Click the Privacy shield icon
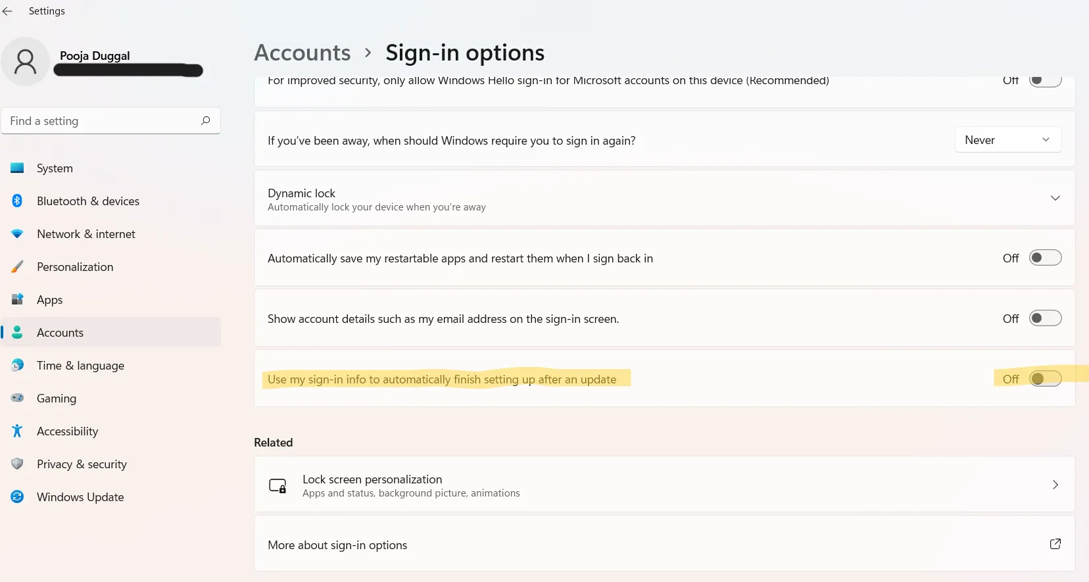The width and height of the screenshot is (1089, 582). (18, 464)
